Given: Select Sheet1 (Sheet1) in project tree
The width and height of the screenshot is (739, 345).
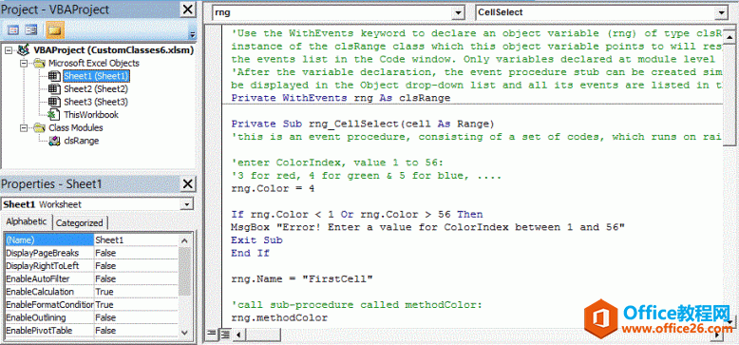Looking at the screenshot, I should [96, 76].
